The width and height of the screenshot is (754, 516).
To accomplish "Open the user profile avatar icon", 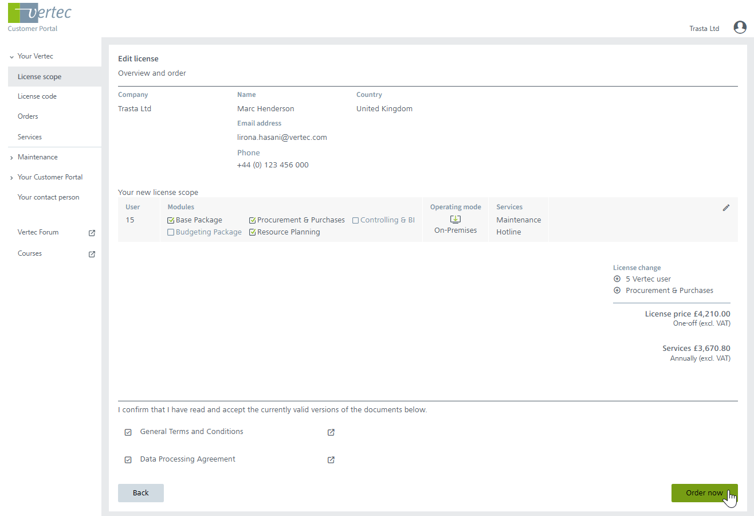I will click(740, 27).
